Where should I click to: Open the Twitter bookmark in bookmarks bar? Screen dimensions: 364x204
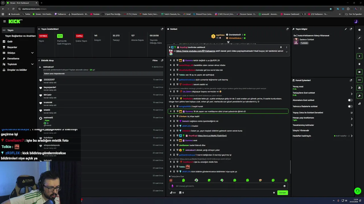pos(26,14)
